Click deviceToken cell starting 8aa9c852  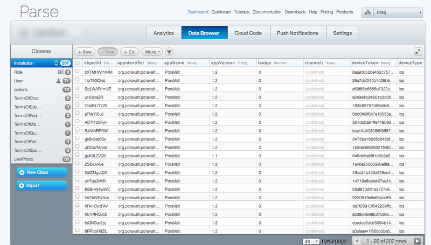click(x=373, y=72)
